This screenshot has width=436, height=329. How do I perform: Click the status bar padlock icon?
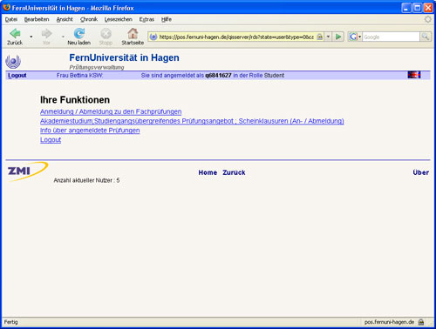[x=421, y=322]
